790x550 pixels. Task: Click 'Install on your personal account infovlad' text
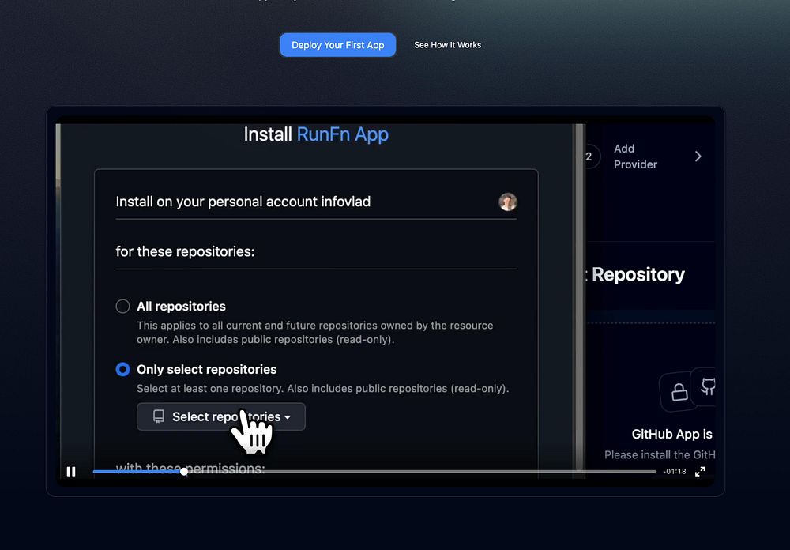pyautogui.click(x=243, y=202)
